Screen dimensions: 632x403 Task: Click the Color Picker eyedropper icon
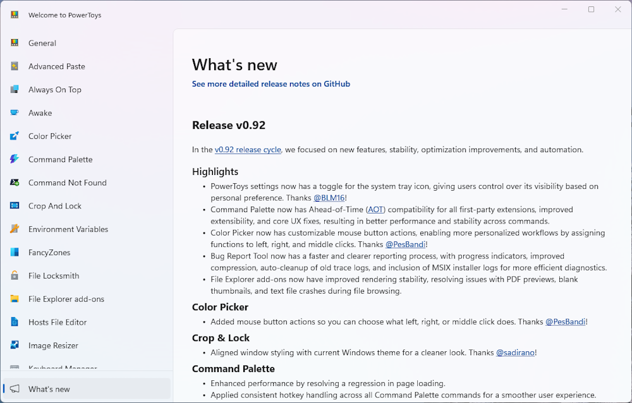15,136
